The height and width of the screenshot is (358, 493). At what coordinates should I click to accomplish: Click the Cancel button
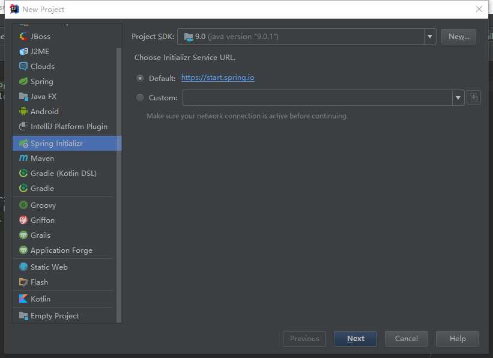coord(406,339)
